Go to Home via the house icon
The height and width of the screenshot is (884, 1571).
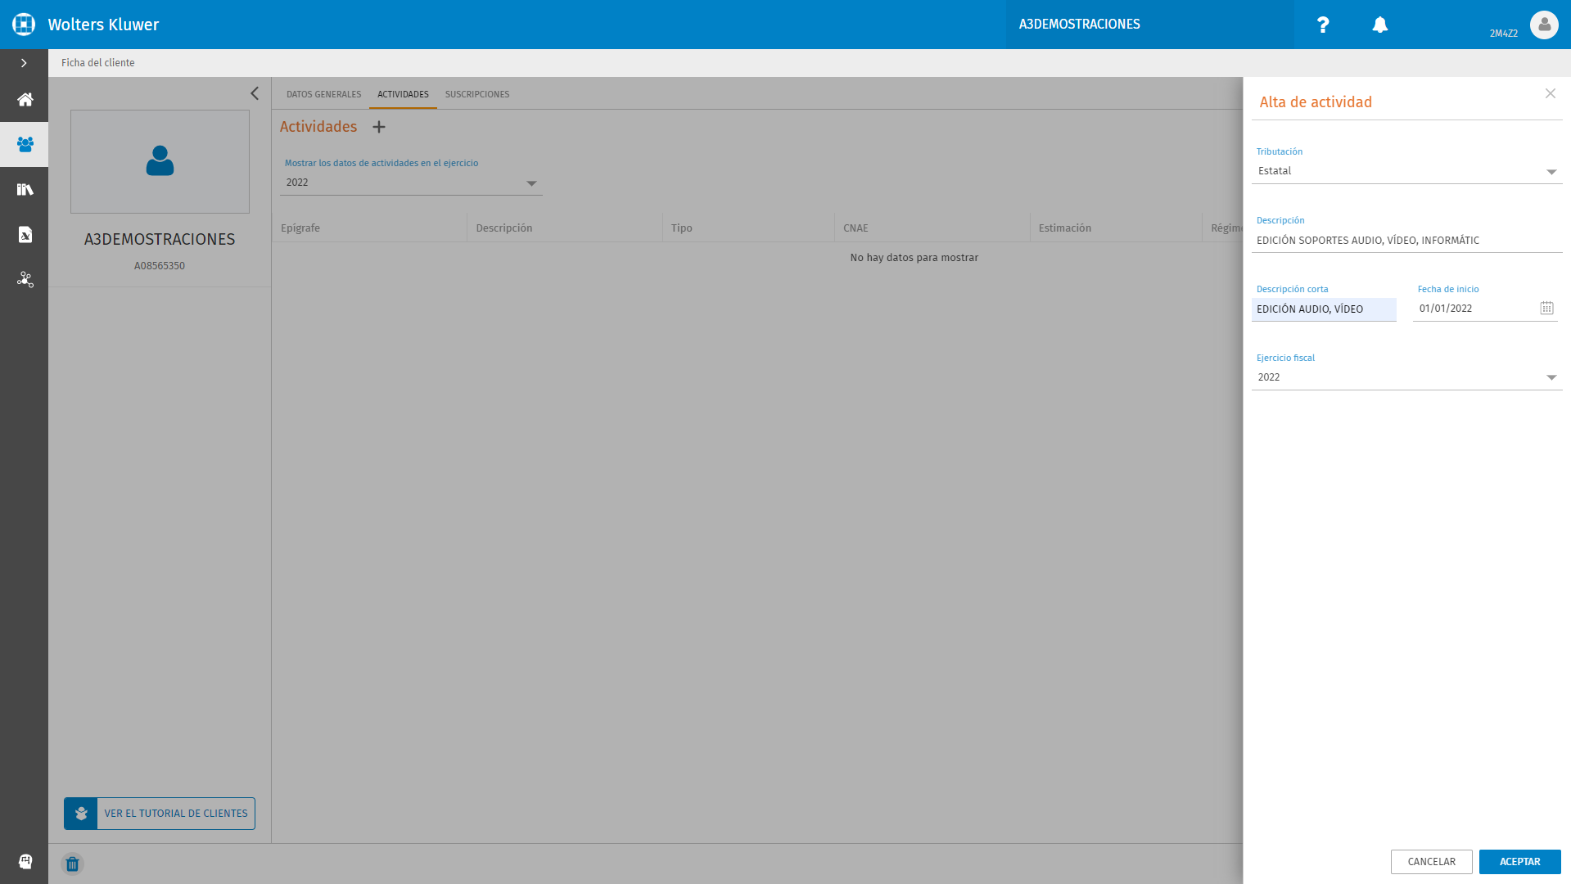(25, 99)
